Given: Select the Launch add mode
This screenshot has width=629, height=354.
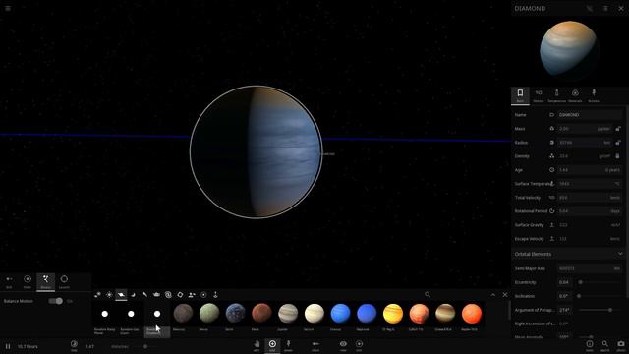Looking at the screenshot, I should 64,282.
